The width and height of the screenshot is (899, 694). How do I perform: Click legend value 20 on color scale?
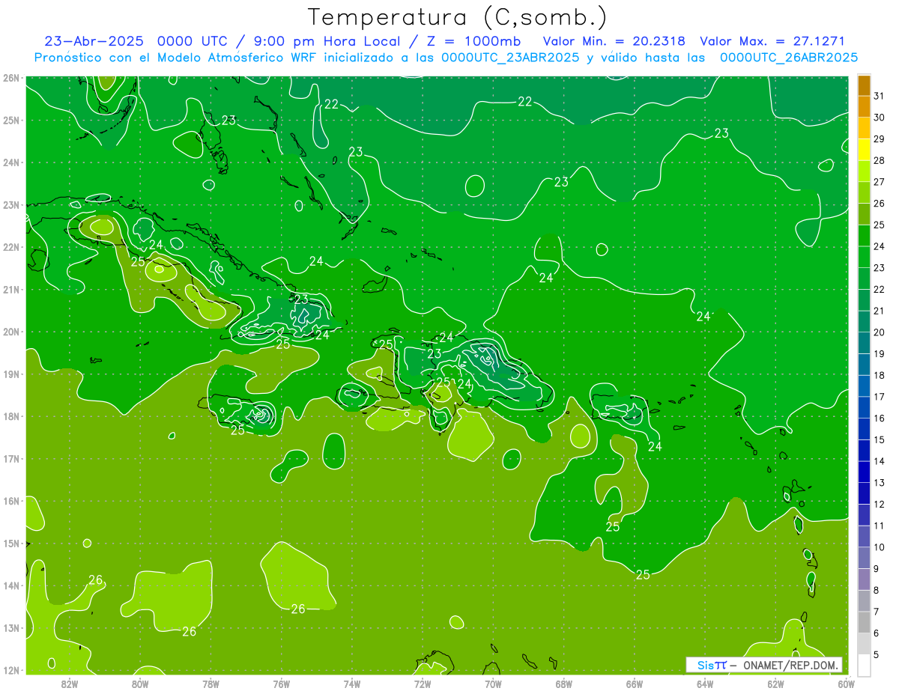click(880, 332)
